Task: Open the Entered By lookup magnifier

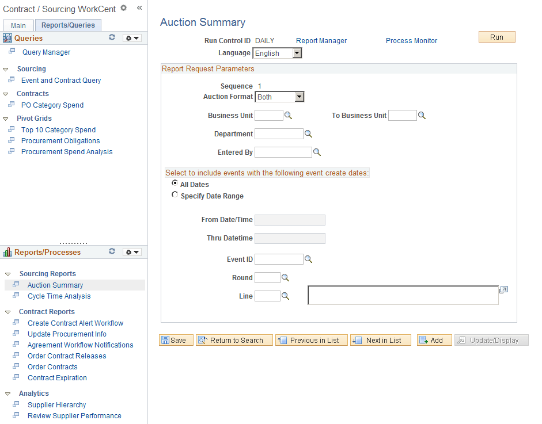Action: pyautogui.click(x=317, y=152)
